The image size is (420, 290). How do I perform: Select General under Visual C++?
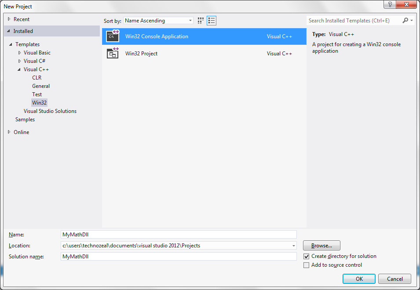coord(41,86)
